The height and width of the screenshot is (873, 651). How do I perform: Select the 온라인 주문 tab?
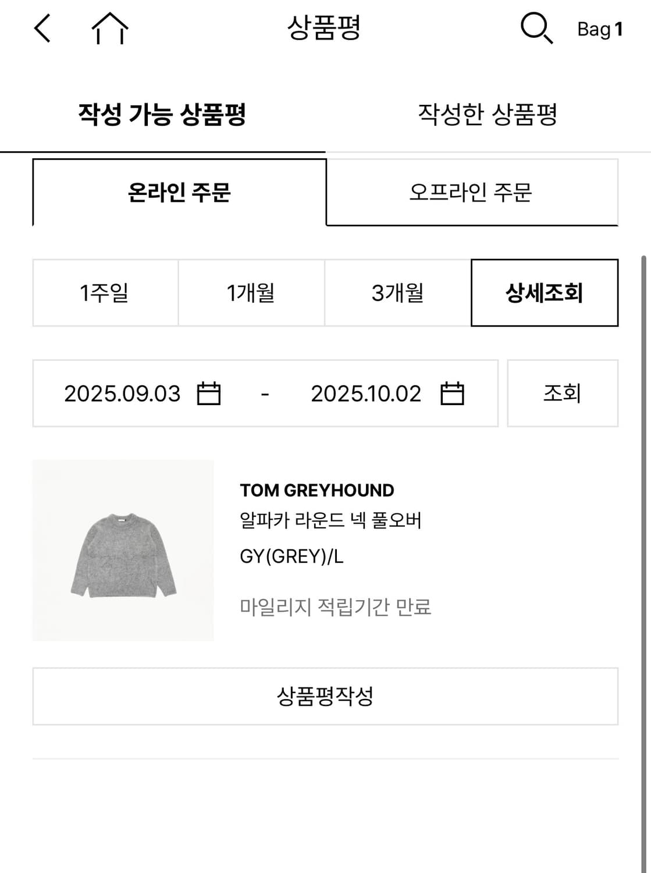click(178, 192)
